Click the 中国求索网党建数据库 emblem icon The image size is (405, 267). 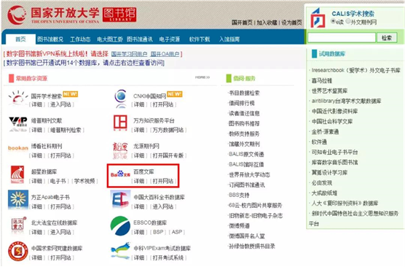pyautogui.click(x=17, y=251)
